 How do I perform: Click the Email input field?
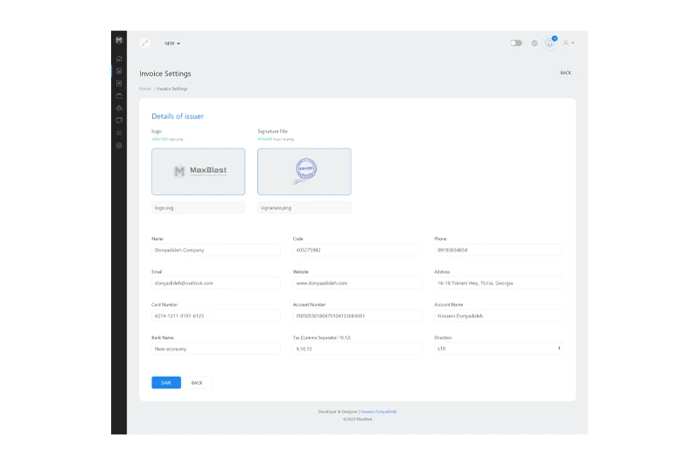pos(216,283)
